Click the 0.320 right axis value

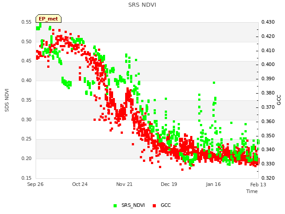point(268,178)
